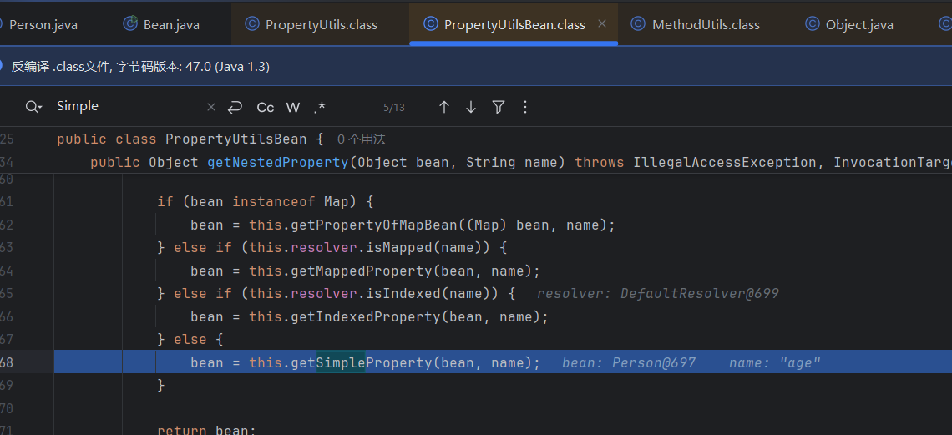Insert new line in search field

point(235,107)
